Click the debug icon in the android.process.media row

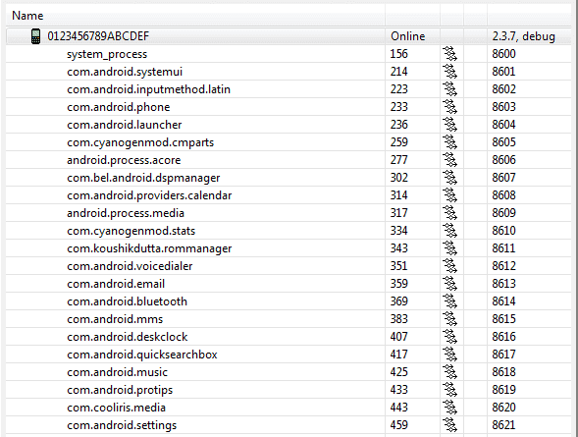[x=450, y=213]
